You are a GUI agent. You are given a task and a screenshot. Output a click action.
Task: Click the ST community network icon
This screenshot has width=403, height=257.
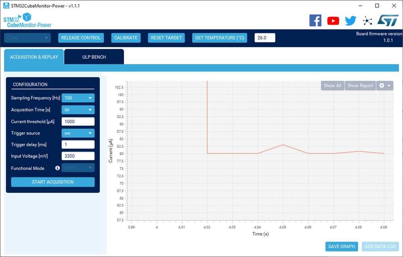(x=367, y=21)
